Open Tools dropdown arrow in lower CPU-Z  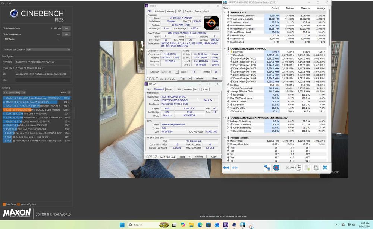point(189,156)
